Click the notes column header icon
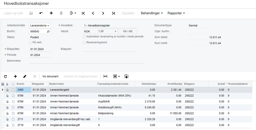The width and height of the screenshot is (256, 130). pos(3,84)
